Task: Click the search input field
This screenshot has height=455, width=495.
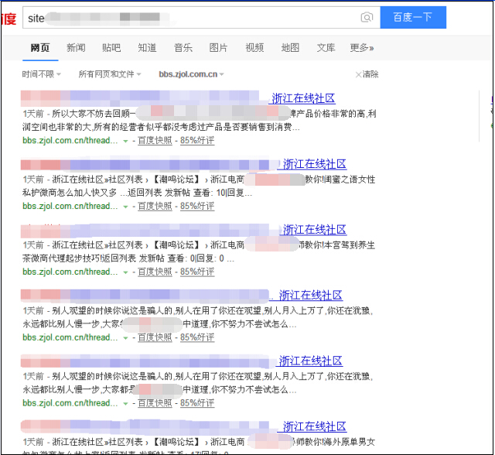Action: tap(193, 18)
